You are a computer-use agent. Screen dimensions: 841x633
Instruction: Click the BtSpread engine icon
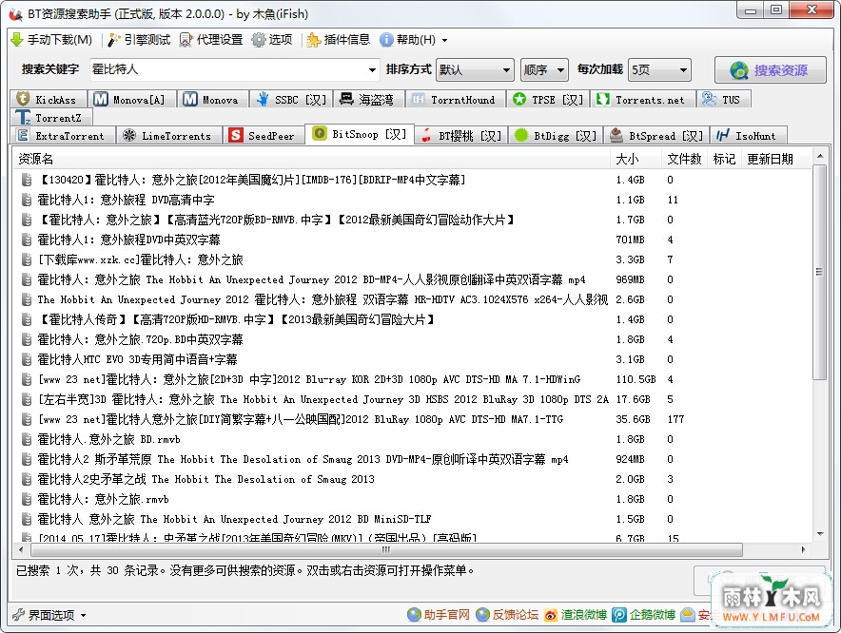point(616,136)
